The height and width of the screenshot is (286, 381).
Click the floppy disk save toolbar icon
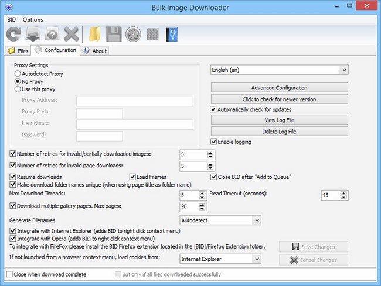(x=114, y=34)
